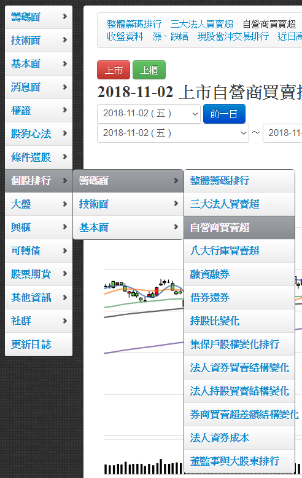Viewport: 302px width, 478px height.
Task: Expand the 股狗心法 sidebar arrow
Action: (65, 133)
